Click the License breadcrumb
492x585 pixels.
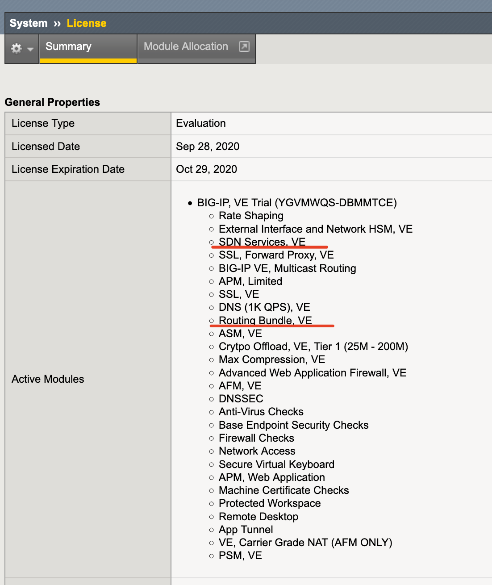(87, 23)
